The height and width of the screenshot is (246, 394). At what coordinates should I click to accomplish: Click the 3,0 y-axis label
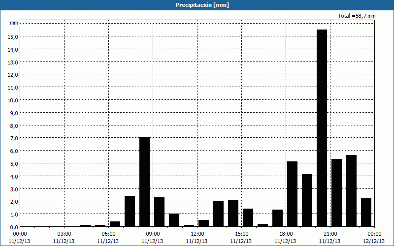14,189
